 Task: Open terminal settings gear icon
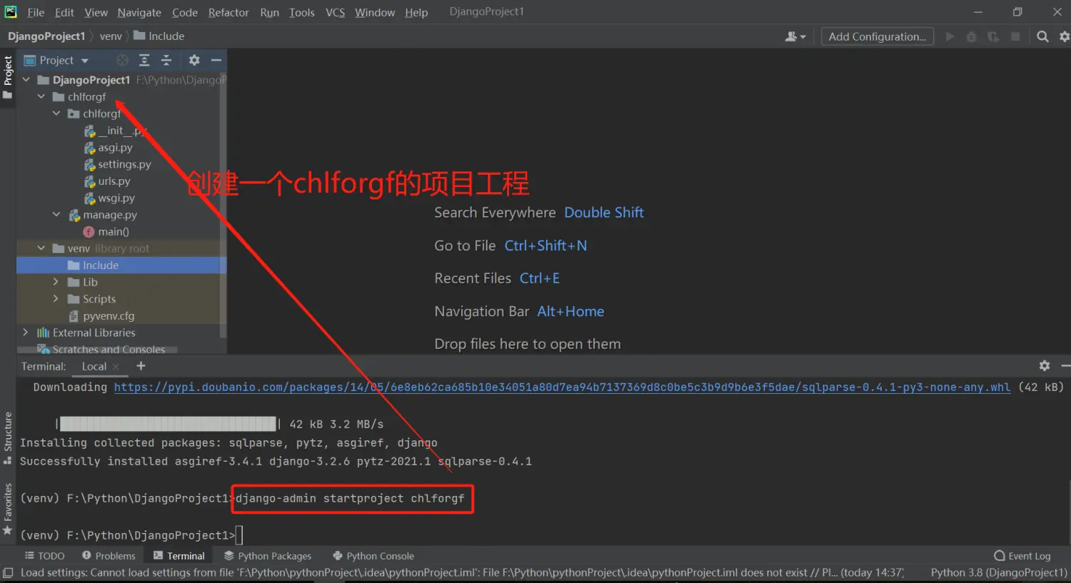[1044, 366]
